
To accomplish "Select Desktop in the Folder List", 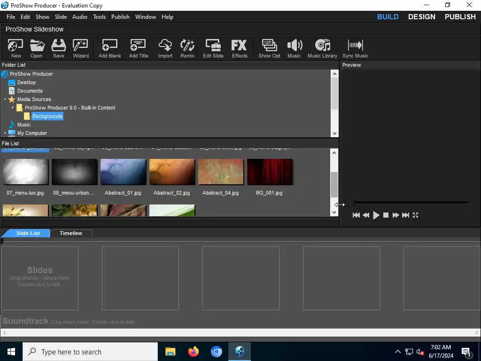I will (x=26, y=82).
